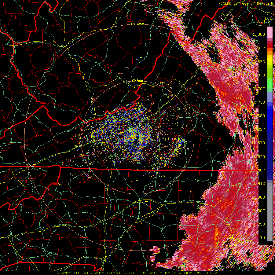Image resolution: width=275 pixels, height=275 pixels.
Task: Click the 0.413 value on the color scale
Action: coord(259,183)
